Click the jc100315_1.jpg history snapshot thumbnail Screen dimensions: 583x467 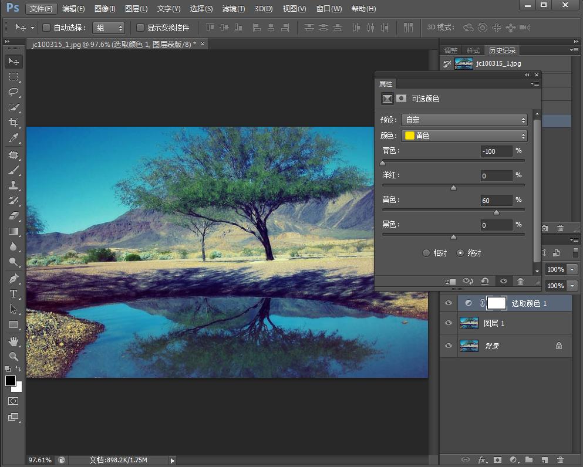464,63
